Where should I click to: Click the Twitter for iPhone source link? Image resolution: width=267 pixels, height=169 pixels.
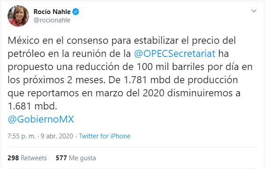tap(105, 136)
